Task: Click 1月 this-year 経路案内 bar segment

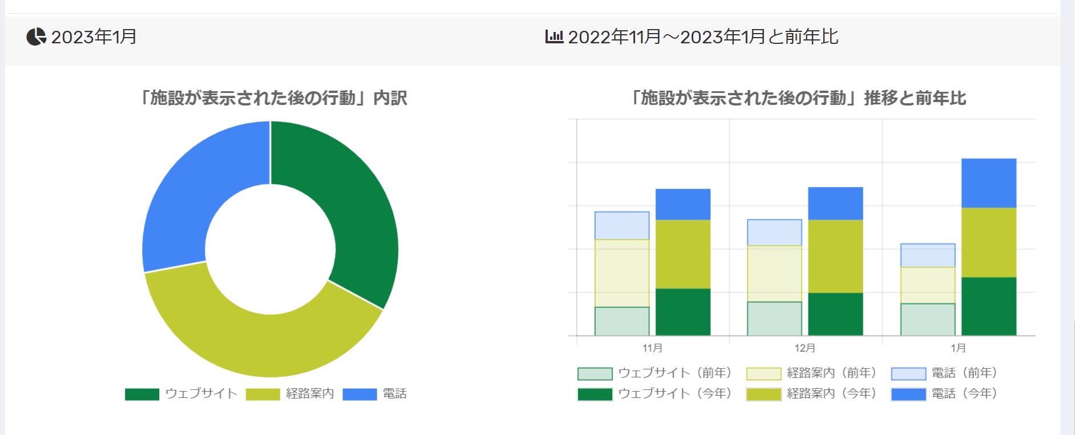Action: (x=989, y=242)
